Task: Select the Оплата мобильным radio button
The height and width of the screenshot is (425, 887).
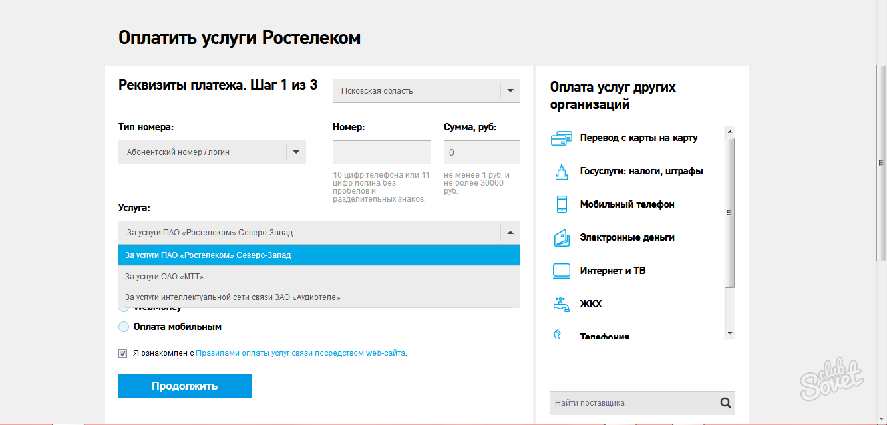Action: point(124,327)
